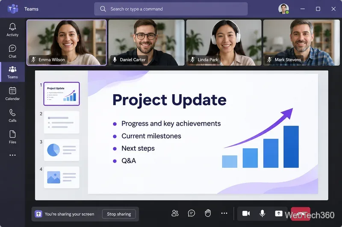
Task: Mute the microphone in meeting controls
Action: (x=262, y=213)
